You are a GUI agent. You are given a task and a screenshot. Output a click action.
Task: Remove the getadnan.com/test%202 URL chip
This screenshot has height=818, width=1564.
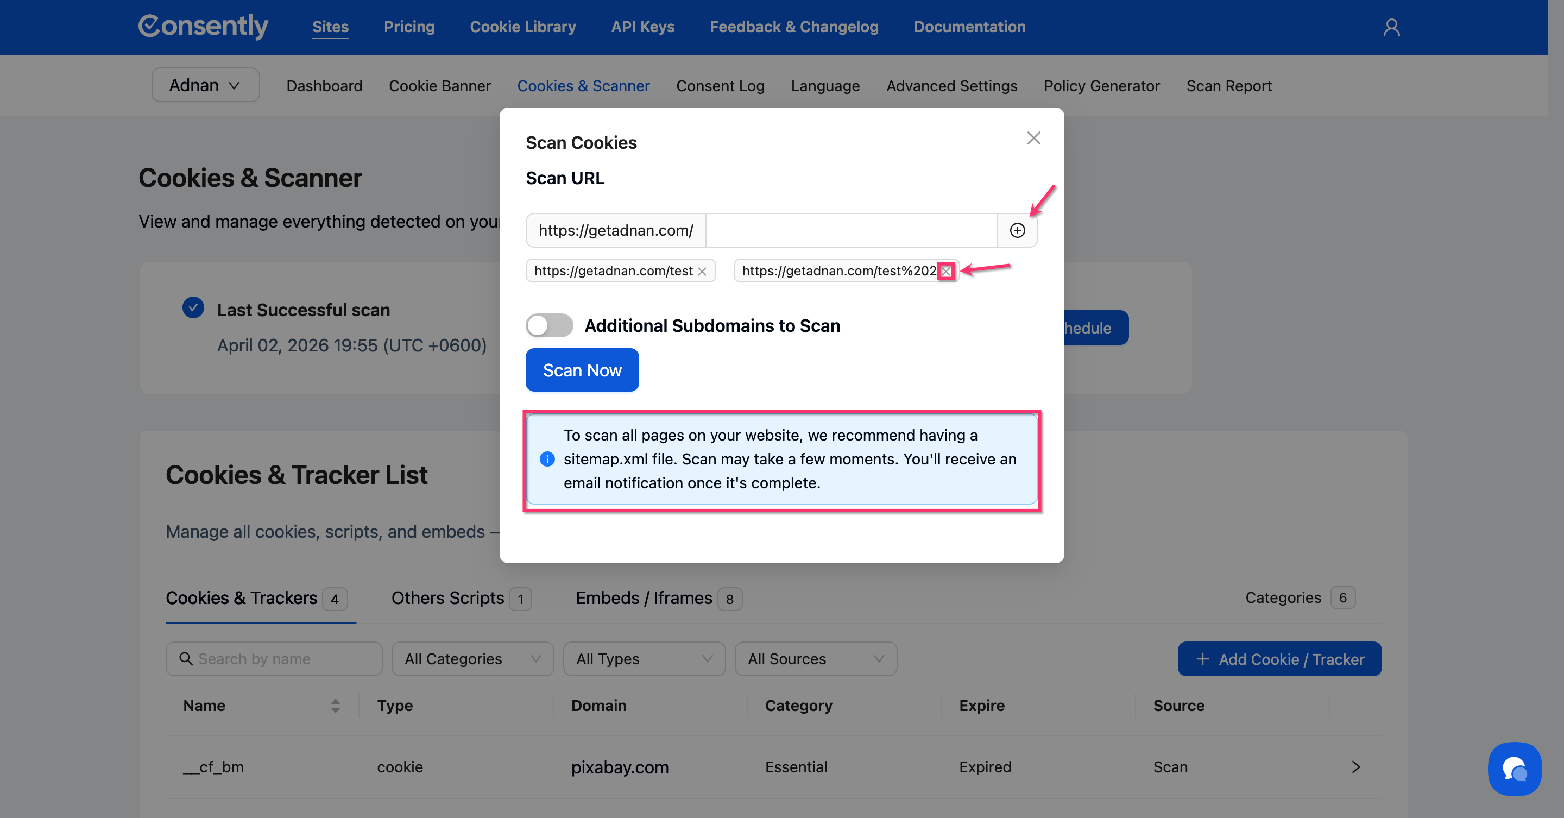(x=946, y=272)
